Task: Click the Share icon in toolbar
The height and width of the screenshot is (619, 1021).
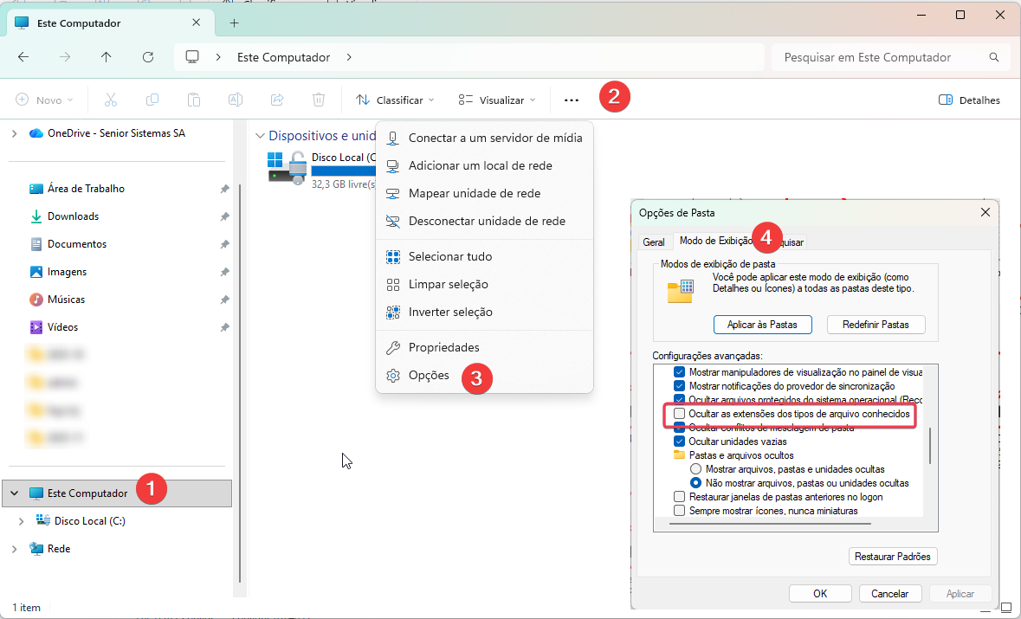Action: pyautogui.click(x=277, y=100)
